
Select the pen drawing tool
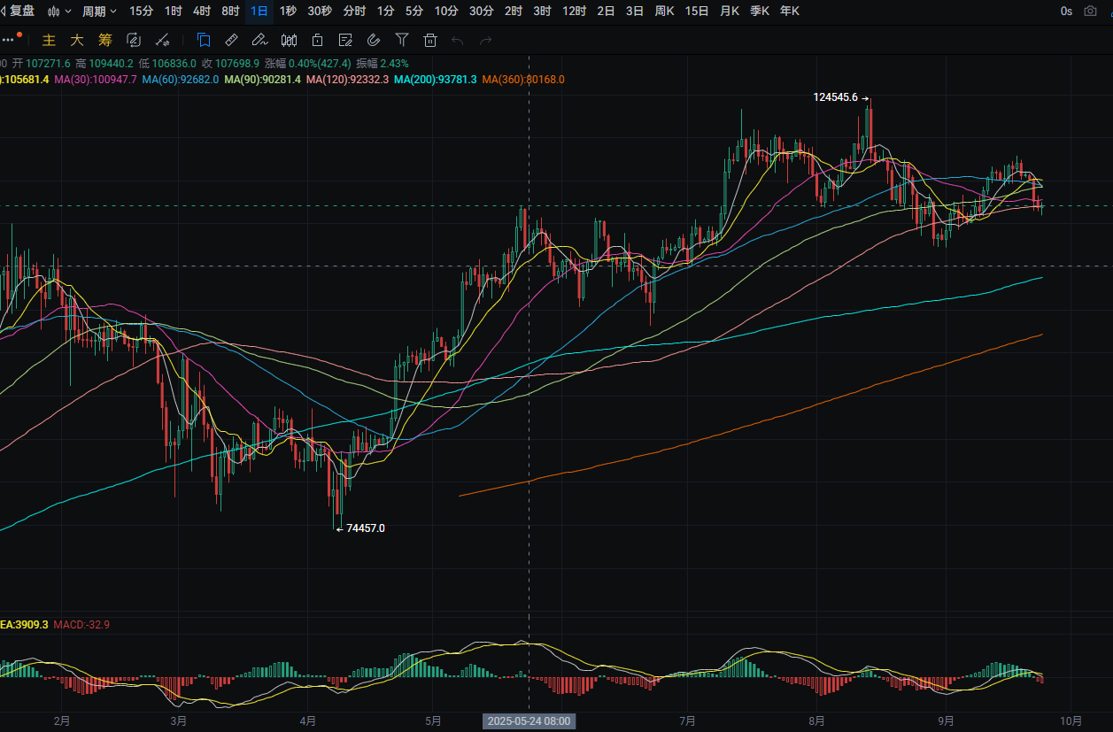pos(259,40)
